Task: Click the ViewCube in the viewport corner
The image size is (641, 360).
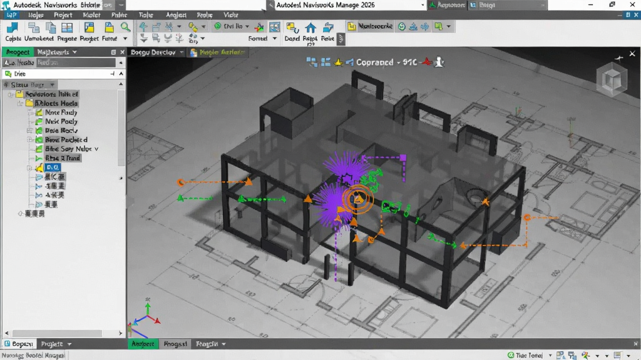Action: coord(612,81)
